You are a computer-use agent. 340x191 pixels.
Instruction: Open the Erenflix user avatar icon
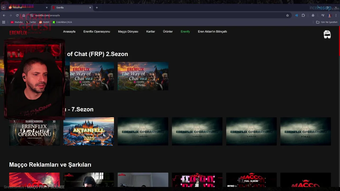(x=327, y=34)
